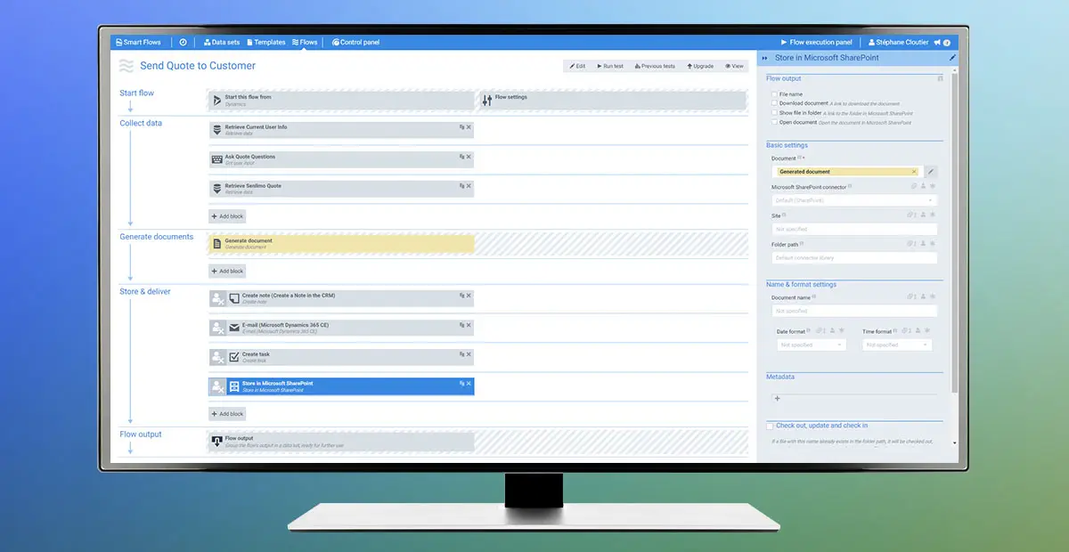Click the clock history icon in the toolbar
Screen dimensions: 1069x552
[183, 42]
